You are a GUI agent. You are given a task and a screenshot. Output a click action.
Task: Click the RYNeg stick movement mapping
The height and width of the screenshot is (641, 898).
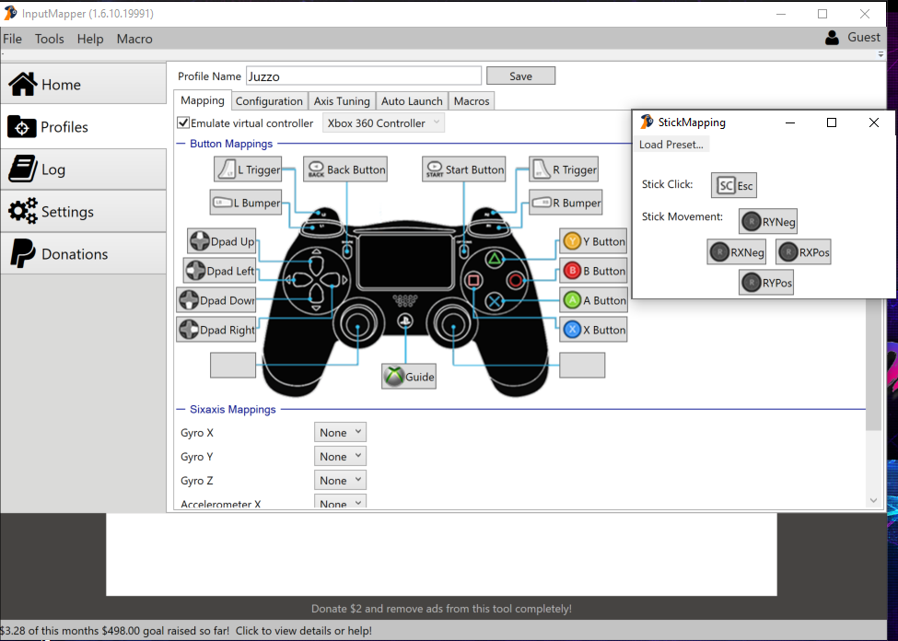pyautogui.click(x=767, y=221)
